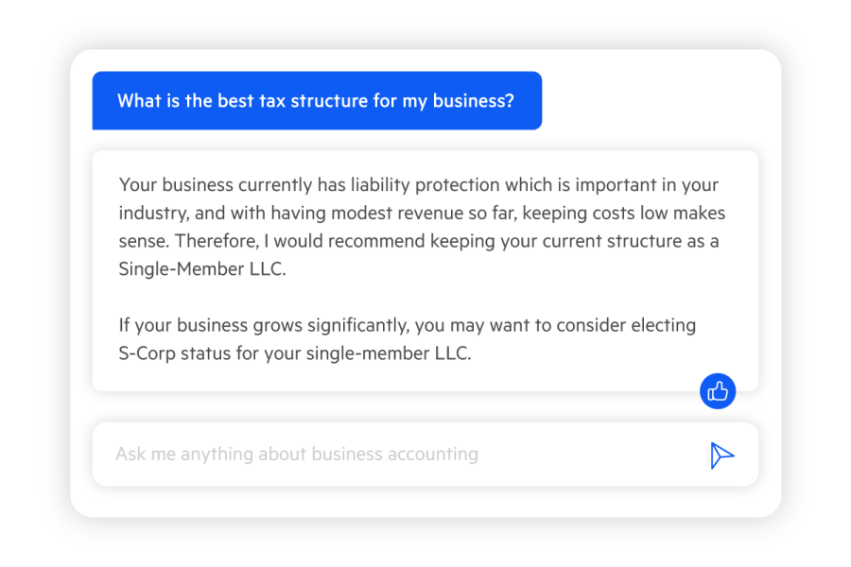Place cursor in the business accounting prompt box
Viewport: 851px width, 567px height.
click(425, 455)
